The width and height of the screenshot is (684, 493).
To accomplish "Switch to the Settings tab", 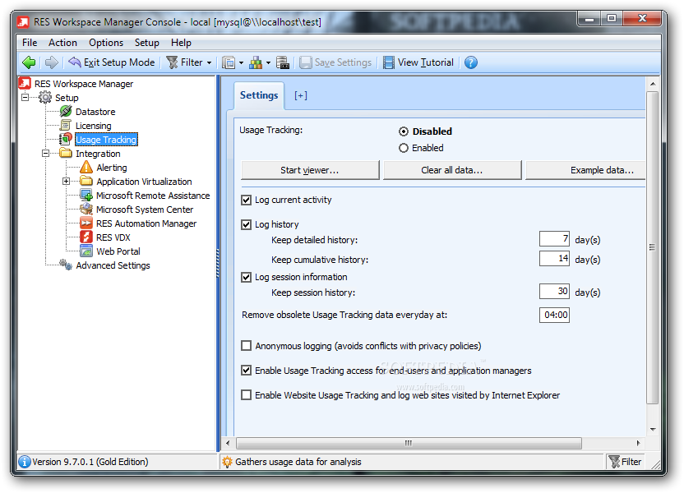I will click(259, 95).
